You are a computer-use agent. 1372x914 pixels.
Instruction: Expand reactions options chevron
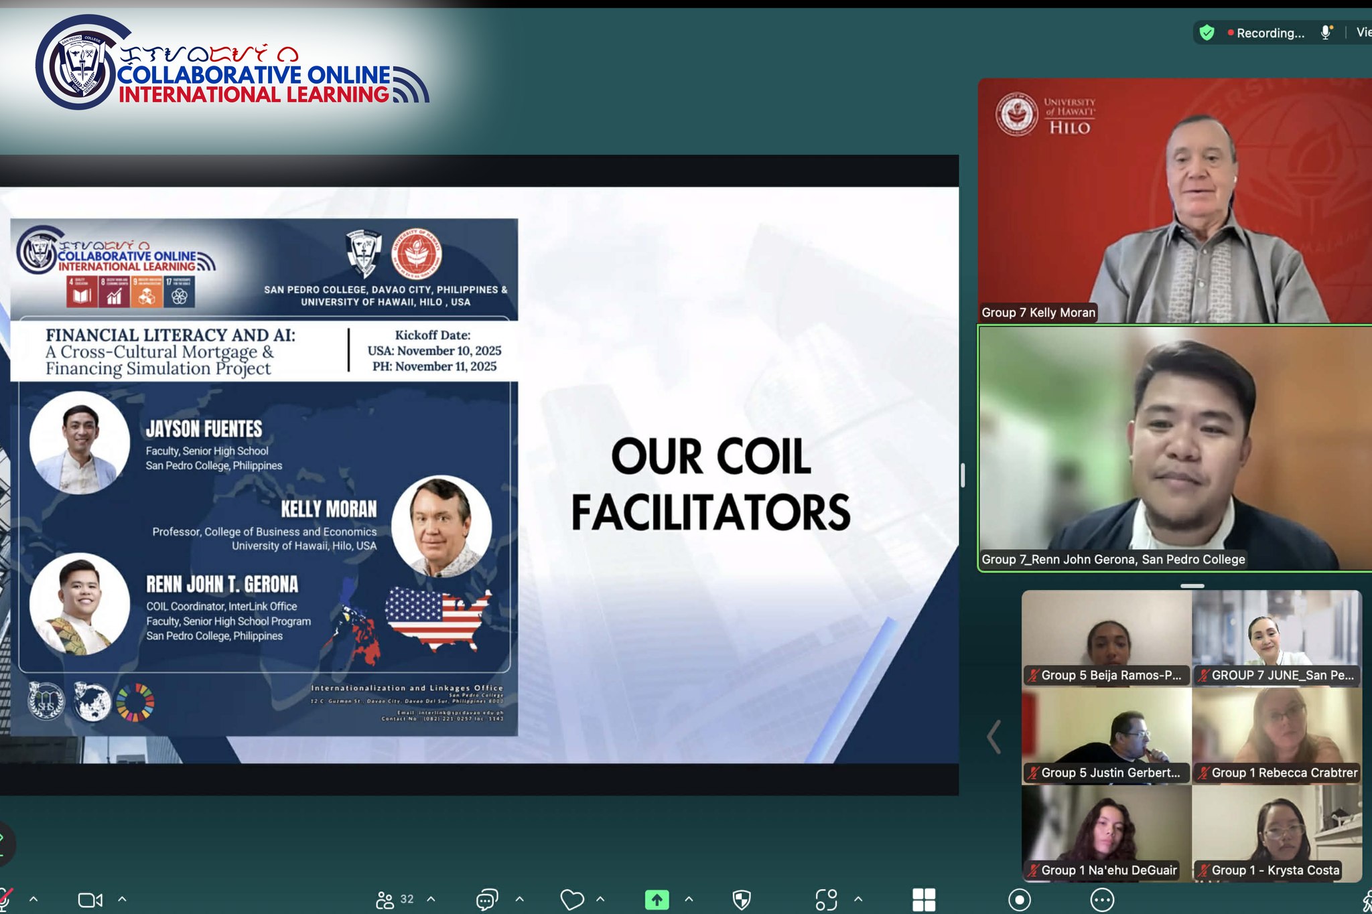tap(600, 899)
